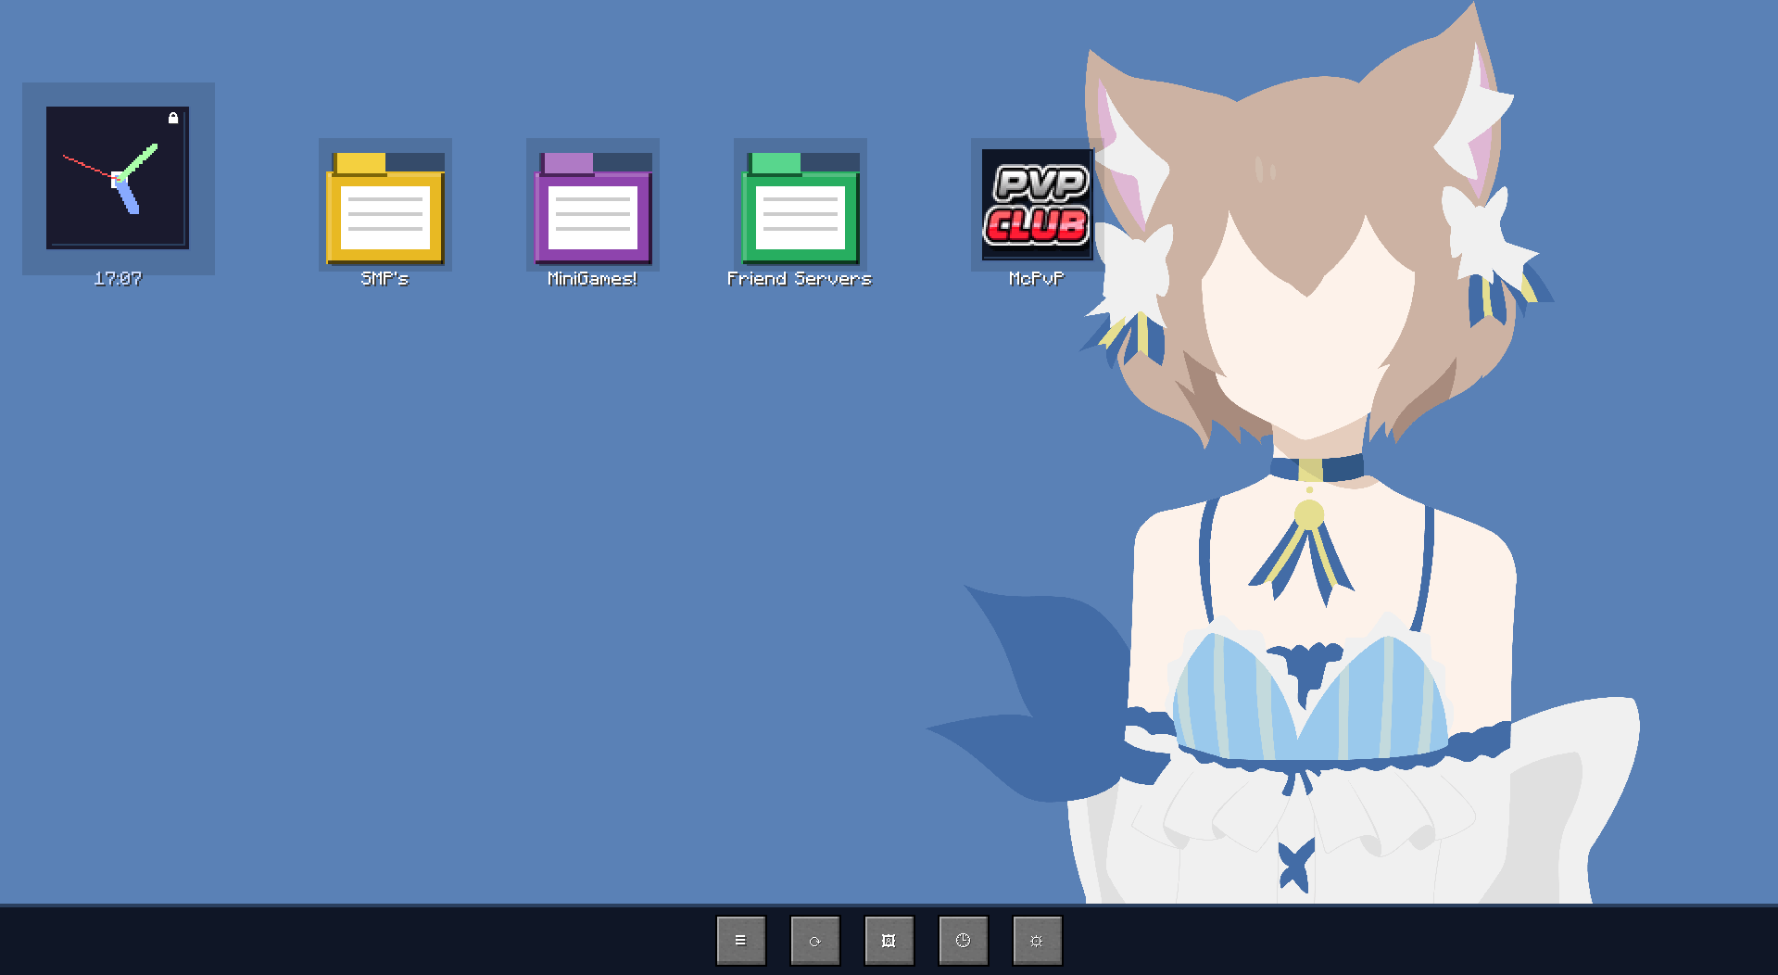This screenshot has height=975, width=1778.
Task: Open the hamburger menu button in the bottom bar
Action: coord(740,940)
